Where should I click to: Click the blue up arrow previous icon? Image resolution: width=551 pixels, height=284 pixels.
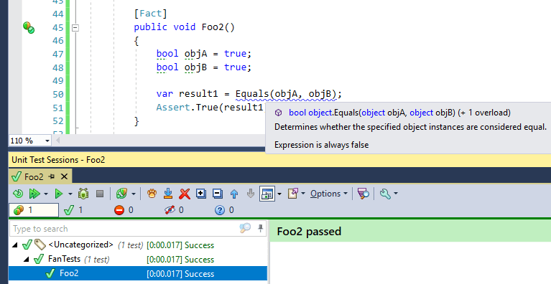click(234, 194)
